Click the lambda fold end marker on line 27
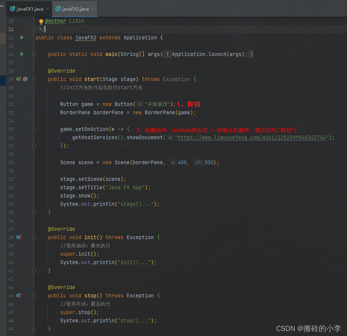347x336 pixels. tap(34, 146)
